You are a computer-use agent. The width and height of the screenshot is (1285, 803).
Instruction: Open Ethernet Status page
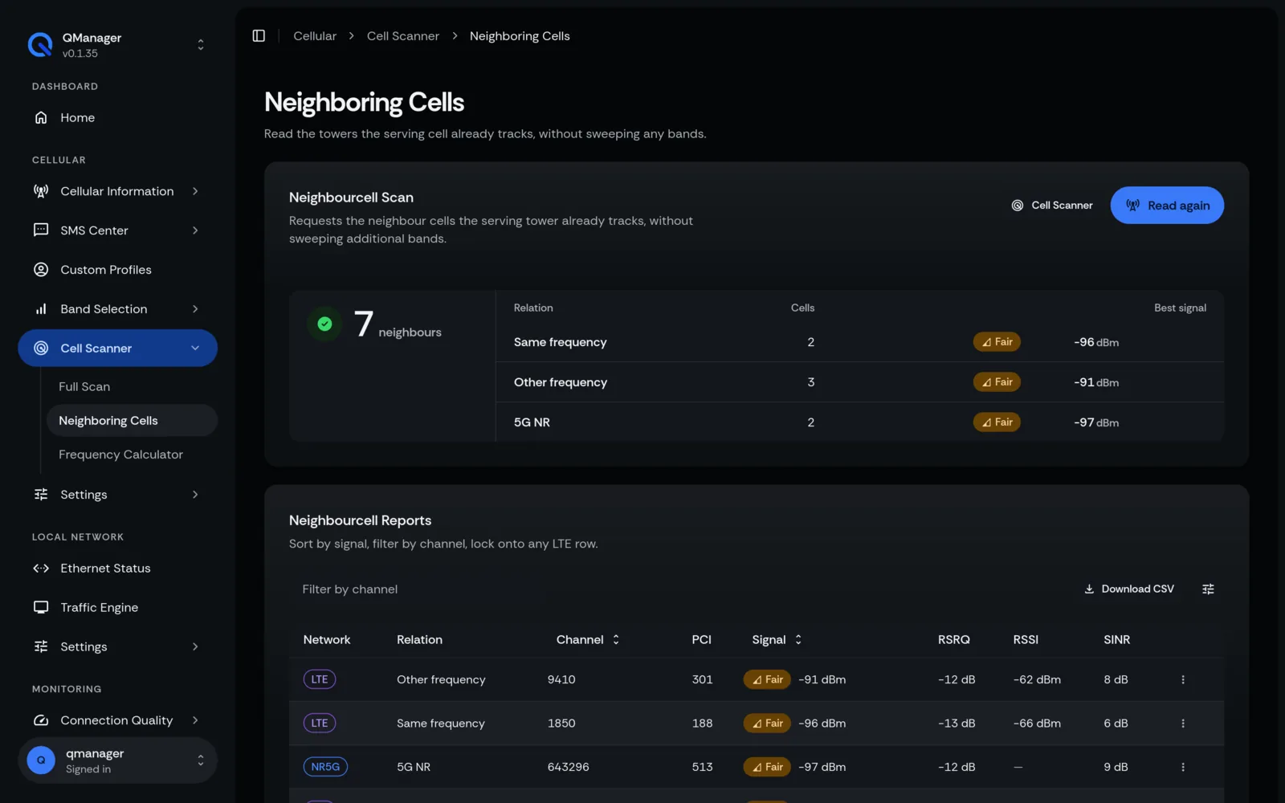pyautogui.click(x=117, y=569)
